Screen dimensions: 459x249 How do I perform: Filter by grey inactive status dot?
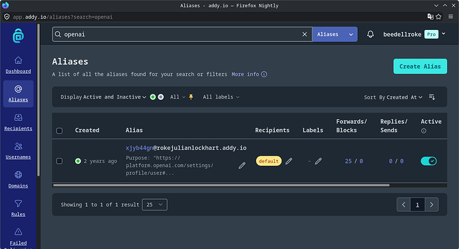point(161,97)
